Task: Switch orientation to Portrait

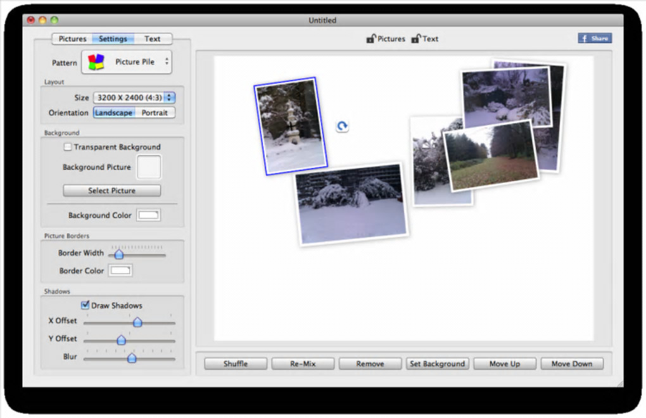Action: click(155, 113)
